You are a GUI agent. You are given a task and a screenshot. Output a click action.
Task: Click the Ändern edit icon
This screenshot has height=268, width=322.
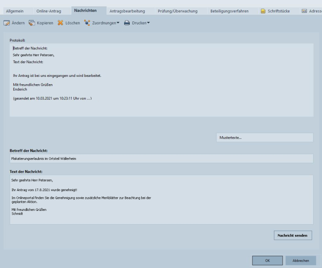coord(7,23)
